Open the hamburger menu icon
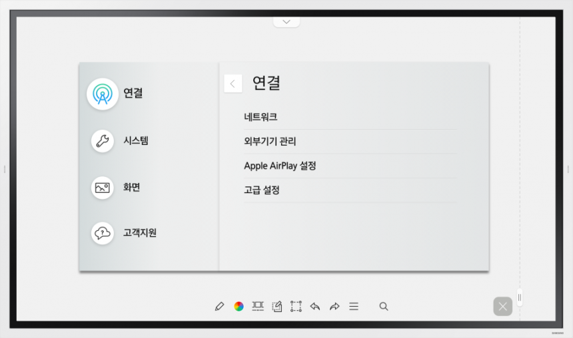Screen dimensions: 573x338 pos(354,306)
